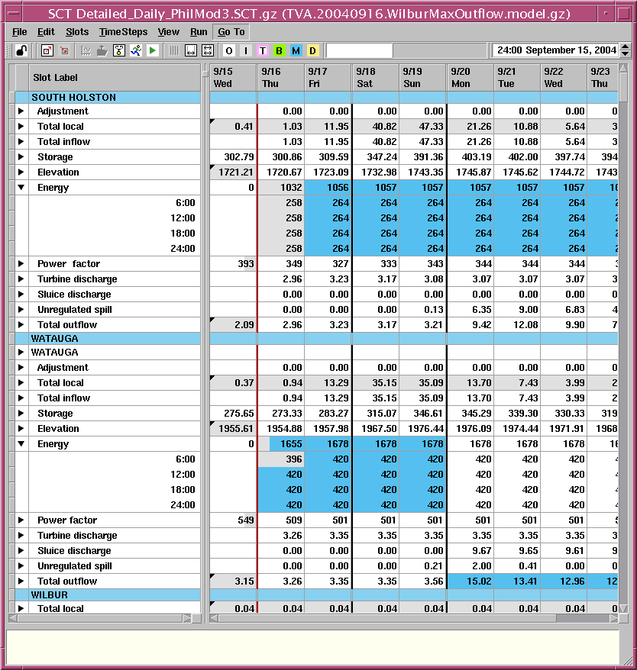Collapse the South Holston Energy row
The width and height of the screenshot is (637, 670).
pos(21,188)
